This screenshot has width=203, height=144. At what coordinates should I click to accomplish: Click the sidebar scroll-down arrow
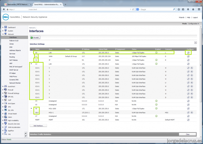[x=26, y=136]
